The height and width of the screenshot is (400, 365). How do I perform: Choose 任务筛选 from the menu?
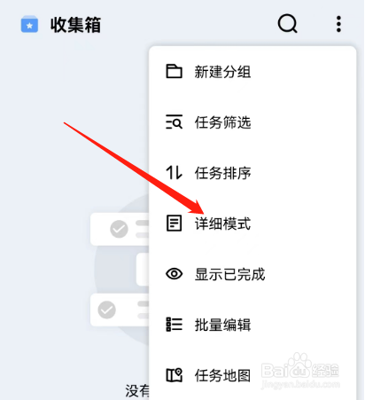tap(252, 122)
